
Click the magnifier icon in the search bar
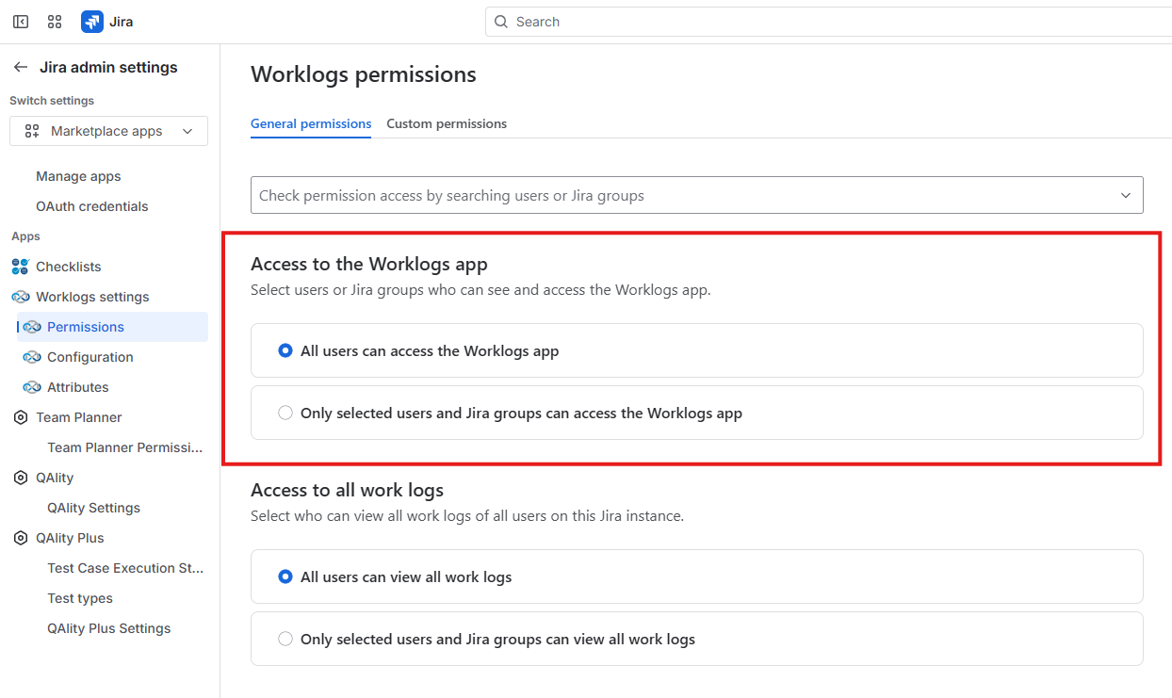tap(501, 22)
